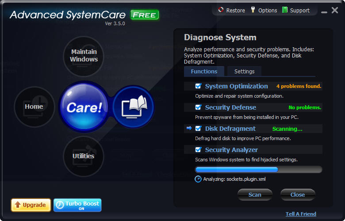Image resolution: width=345 pixels, height=221 pixels.
Task: Click the Upgrade button
Action: pyautogui.click(x=31, y=205)
